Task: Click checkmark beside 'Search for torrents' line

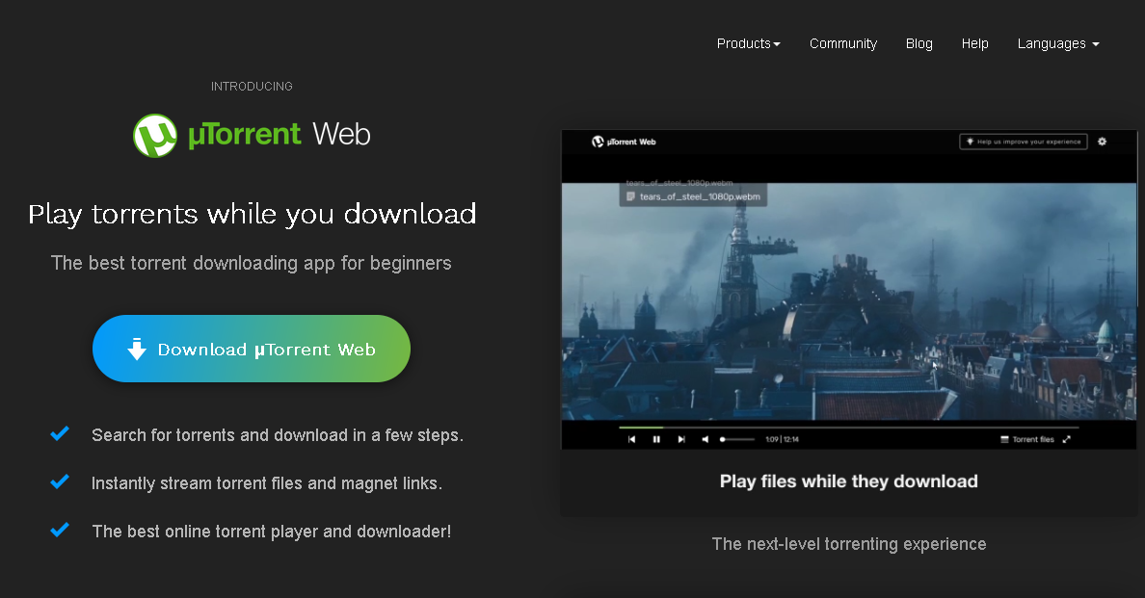Action: (60, 434)
